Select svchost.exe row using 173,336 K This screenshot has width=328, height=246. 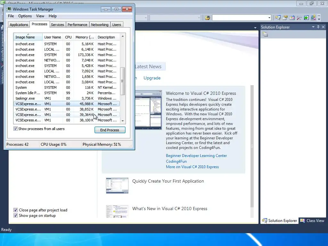(67, 55)
